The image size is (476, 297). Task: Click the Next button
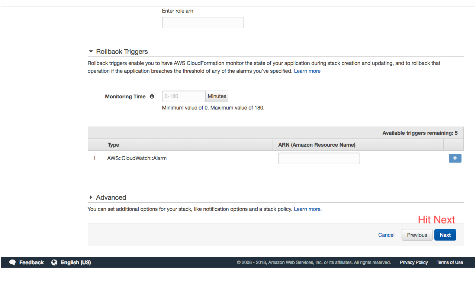pyautogui.click(x=445, y=235)
